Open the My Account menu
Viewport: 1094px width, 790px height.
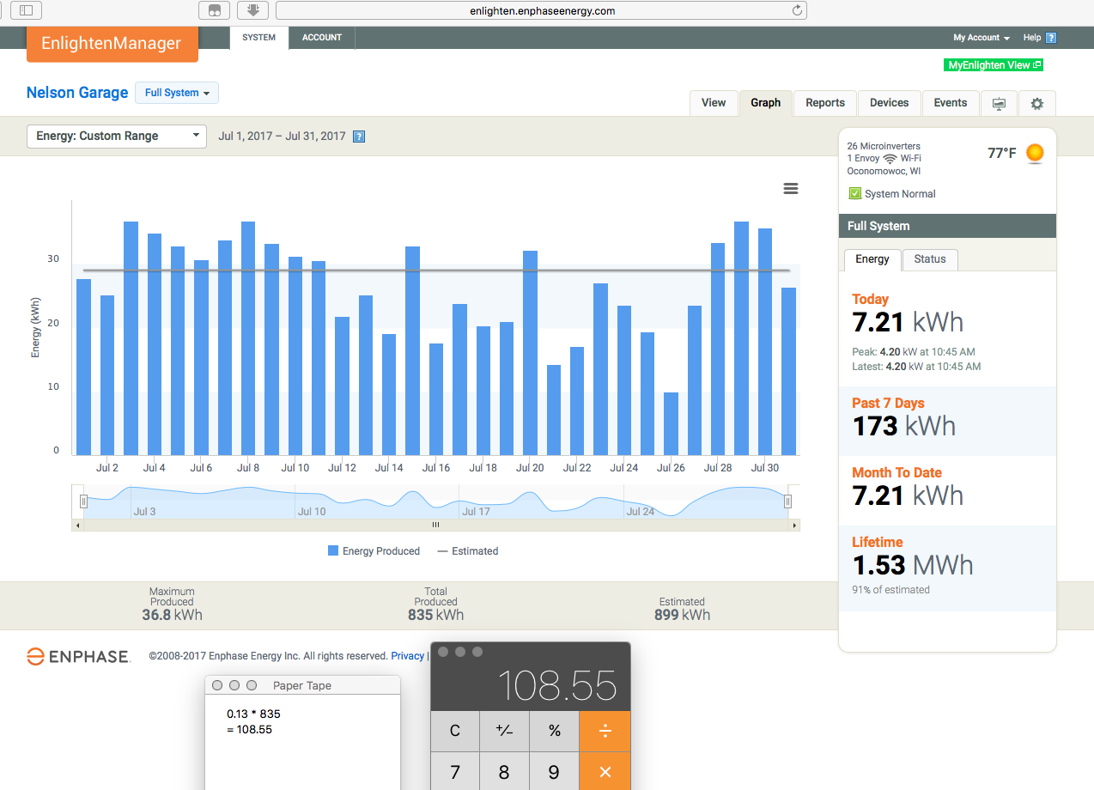click(981, 38)
